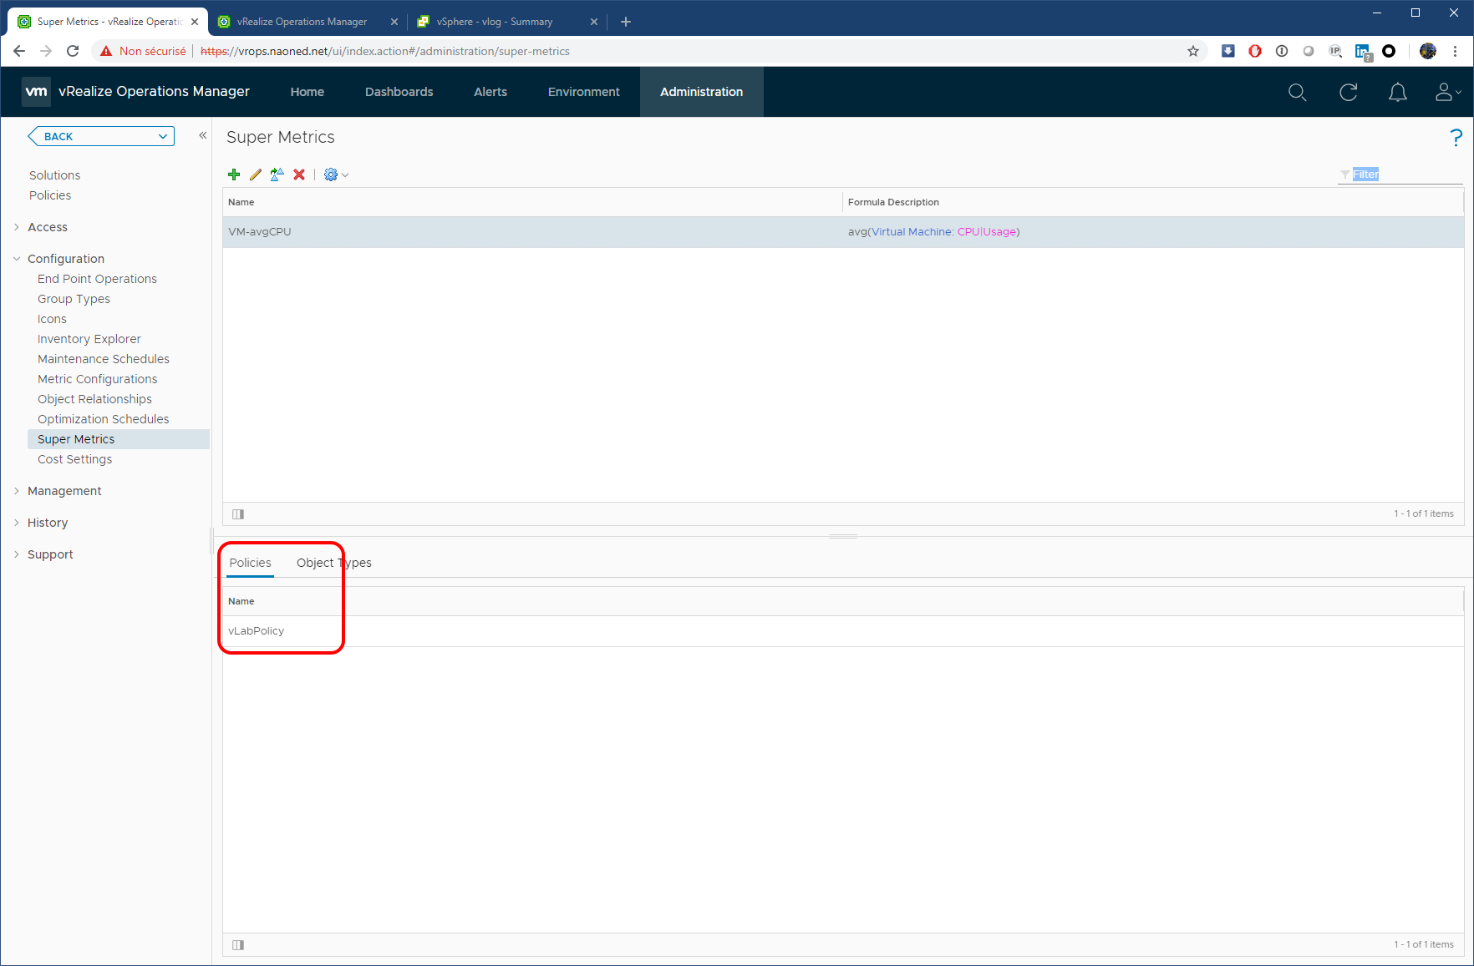Open Maintenance Schedules
This screenshot has height=966, width=1474.
pos(104,359)
